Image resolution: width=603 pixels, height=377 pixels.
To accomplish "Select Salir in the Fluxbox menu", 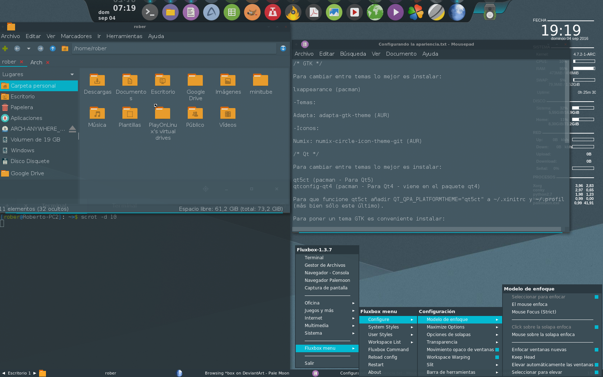I will (309, 363).
